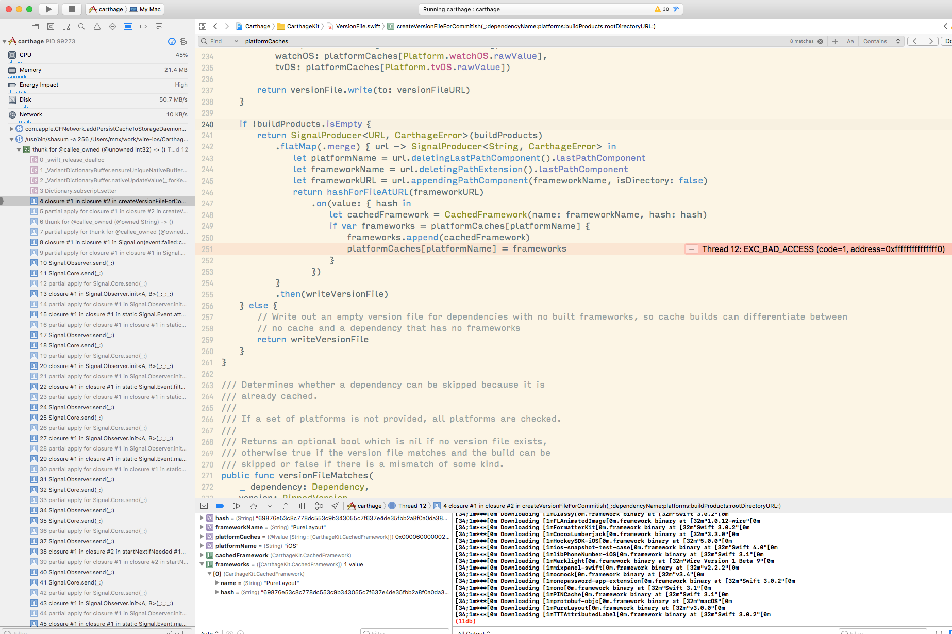Click carthage scheme selector in toolbar

tap(106, 9)
